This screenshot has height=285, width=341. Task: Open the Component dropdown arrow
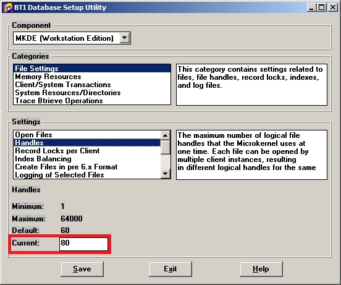(x=125, y=38)
